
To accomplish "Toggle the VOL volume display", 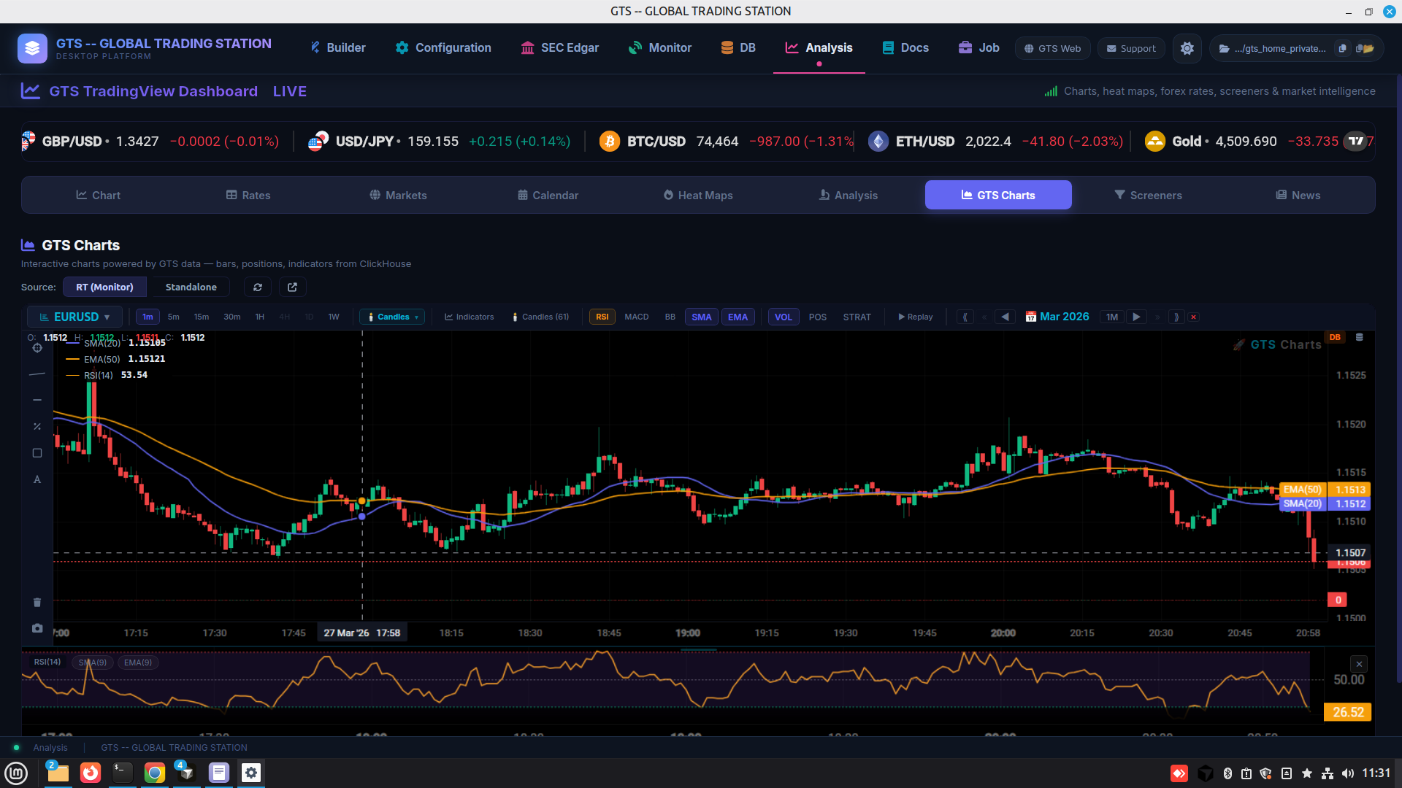I will click(x=784, y=317).
